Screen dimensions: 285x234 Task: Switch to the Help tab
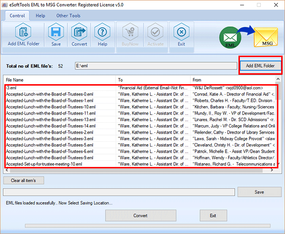coord(41,16)
